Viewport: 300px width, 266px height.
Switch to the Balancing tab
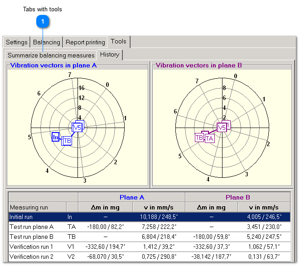(x=46, y=43)
